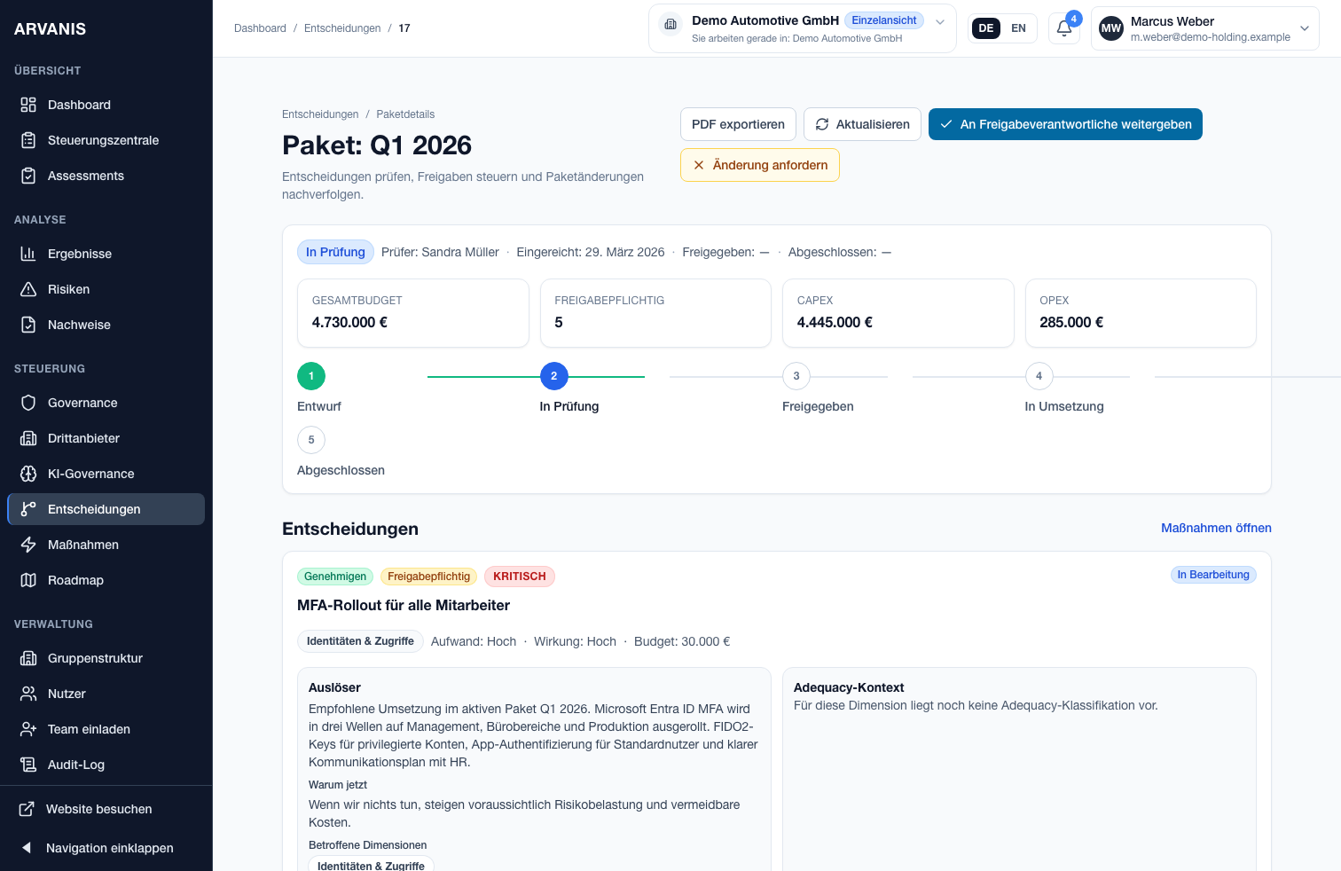Go to Drittanbieter in the sidebar
The height and width of the screenshot is (871, 1341).
83,438
